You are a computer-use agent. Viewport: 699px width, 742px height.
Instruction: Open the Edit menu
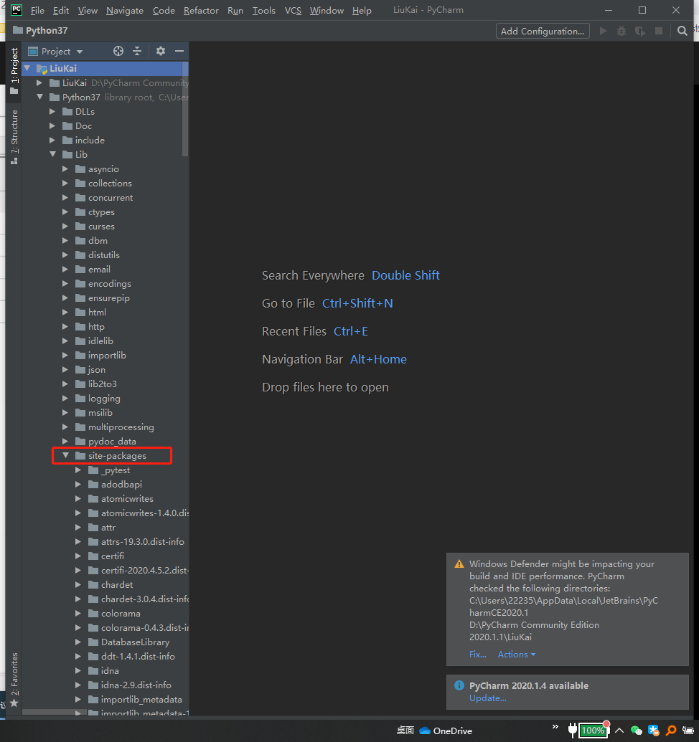pyautogui.click(x=60, y=11)
